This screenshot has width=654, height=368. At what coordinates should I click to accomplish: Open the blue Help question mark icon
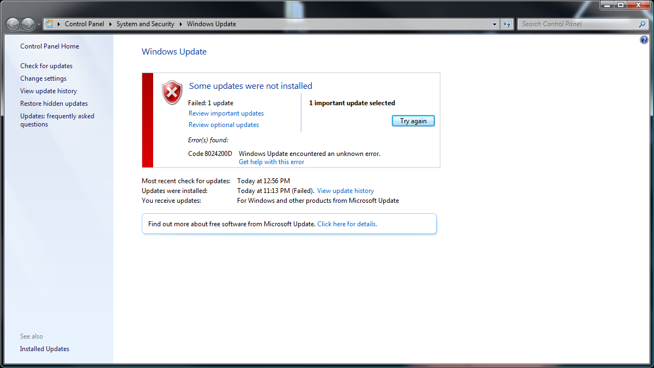pyautogui.click(x=645, y=40)
